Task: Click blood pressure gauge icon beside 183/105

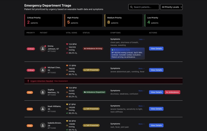Action: pyautogui.click(x=67, y=49)
